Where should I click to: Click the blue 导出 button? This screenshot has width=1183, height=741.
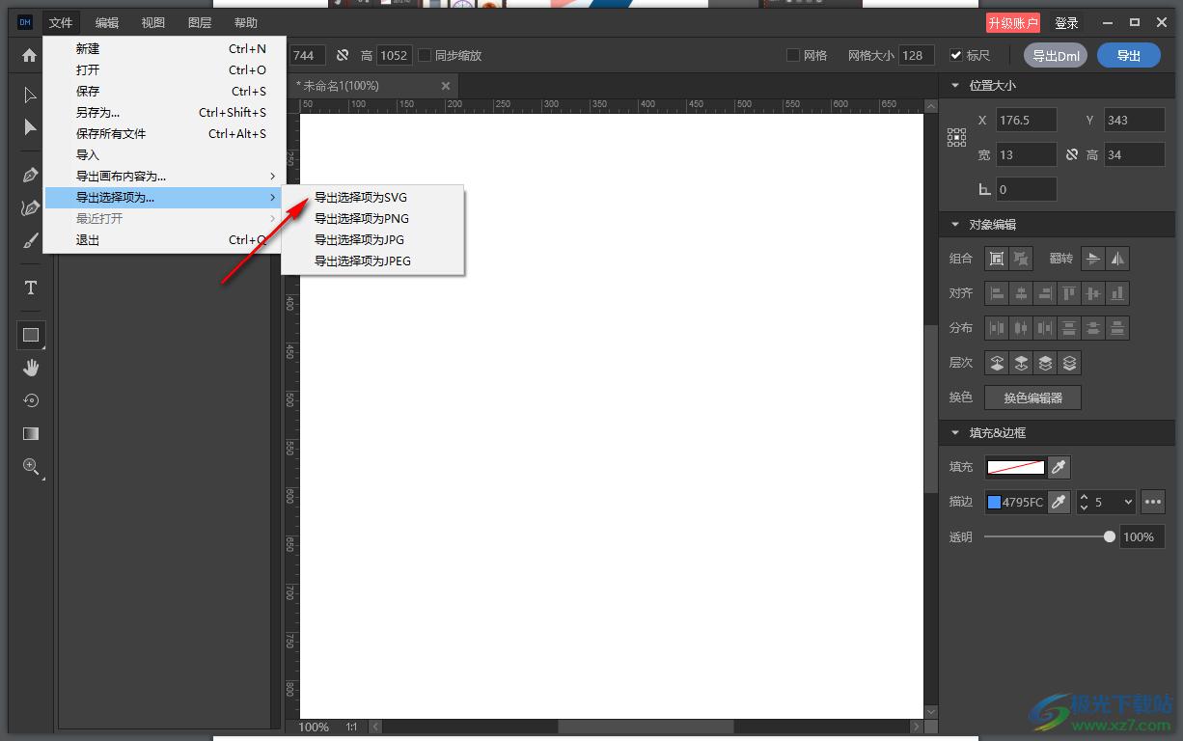(x=1129, y=56)
